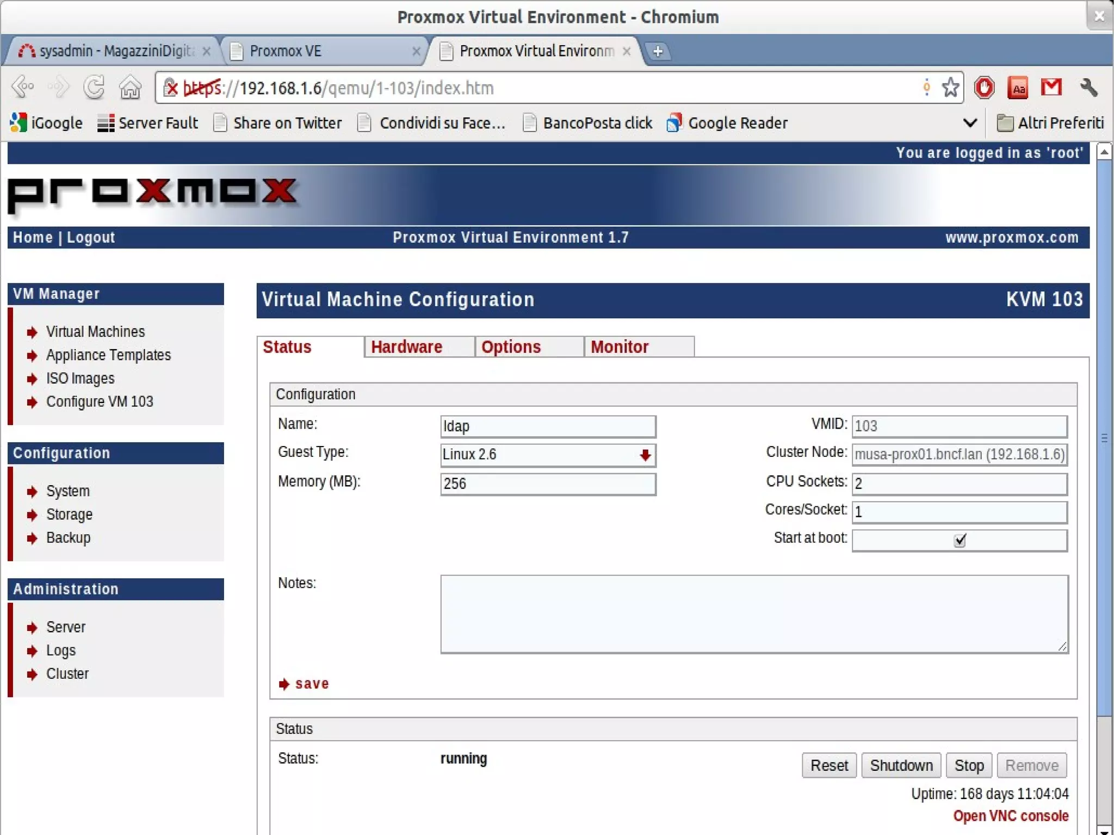
Task: Bookmark page with the star icon
Action: (x=950, y=87)
